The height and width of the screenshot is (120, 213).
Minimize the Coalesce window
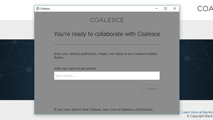pos(156,9)
